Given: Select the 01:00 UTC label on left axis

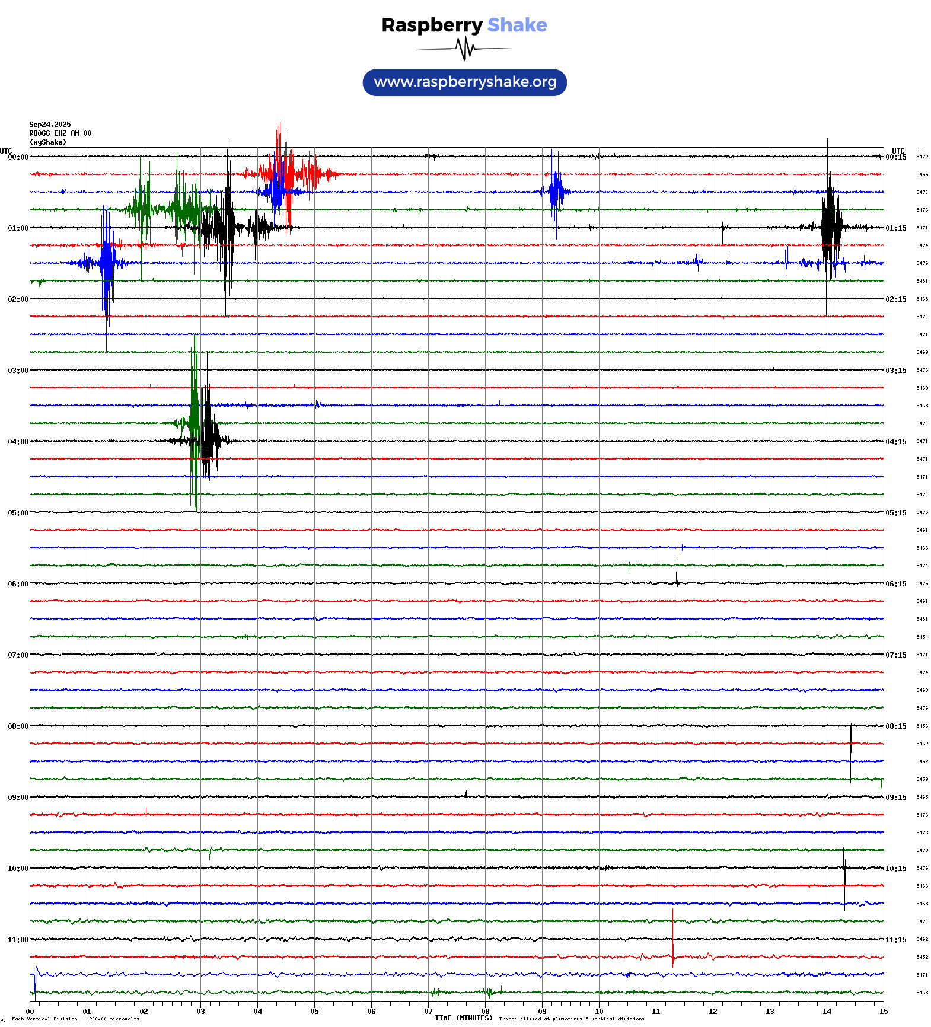Looking at the screenshot, I should (x=18, y=228).
